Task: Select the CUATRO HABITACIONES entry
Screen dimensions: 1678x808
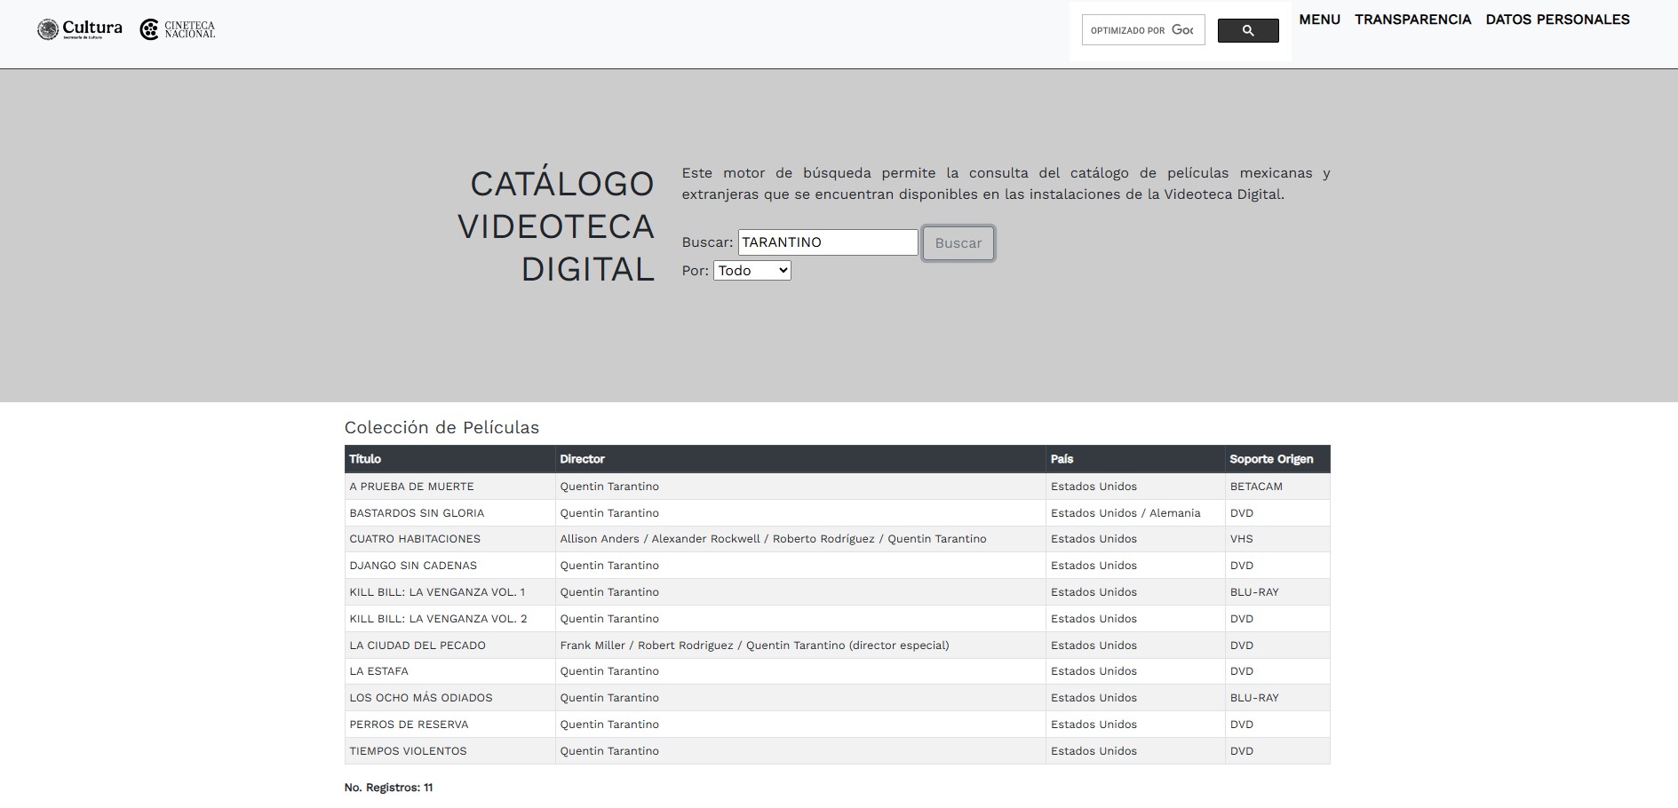Action: [x=415, y=539]
